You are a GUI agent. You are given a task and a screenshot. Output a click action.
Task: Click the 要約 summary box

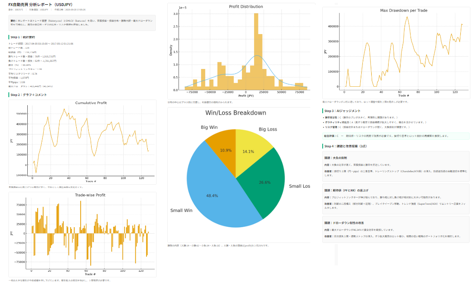82,22
